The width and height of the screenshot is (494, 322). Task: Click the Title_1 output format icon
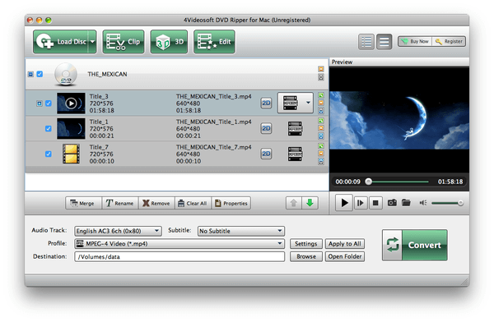point(295,129)
